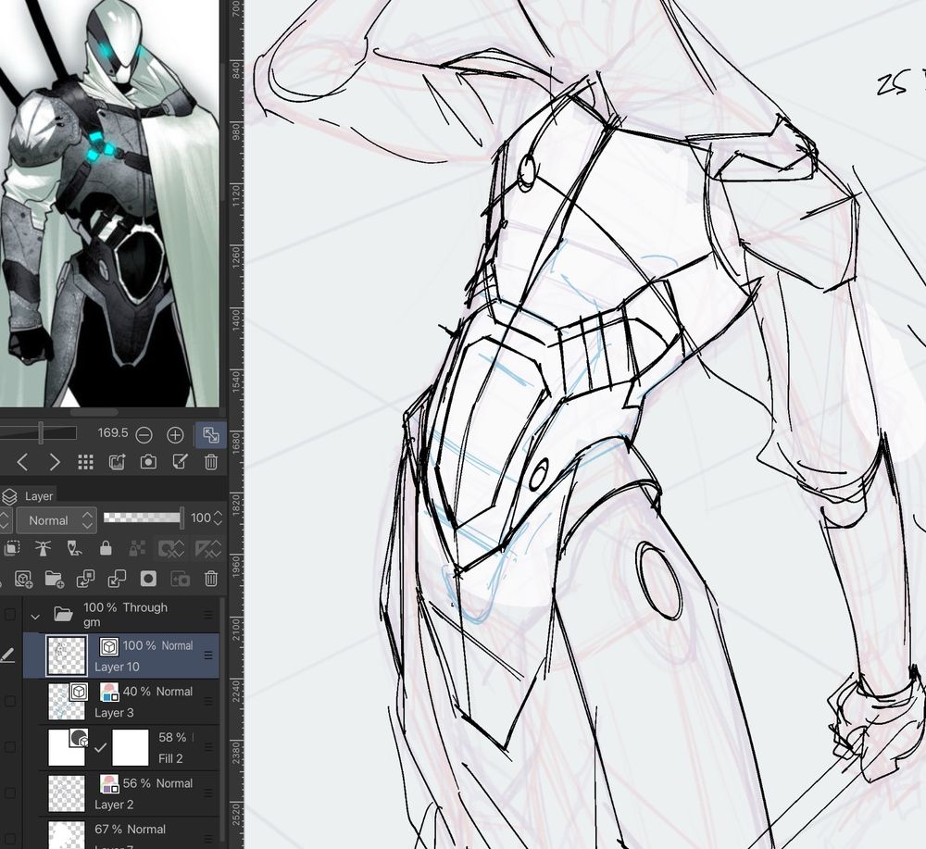
Task: Open the enable mask dropdown icon
Action: (x=170, y=549)
